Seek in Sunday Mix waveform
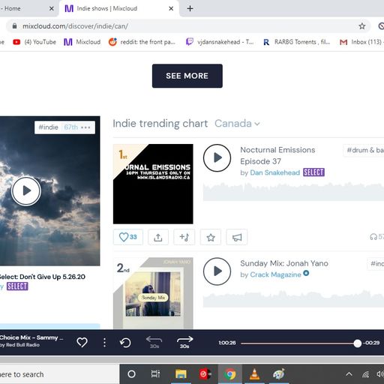Screen dimensions: 384x384 pyautogui.click(x=293, y=298)
